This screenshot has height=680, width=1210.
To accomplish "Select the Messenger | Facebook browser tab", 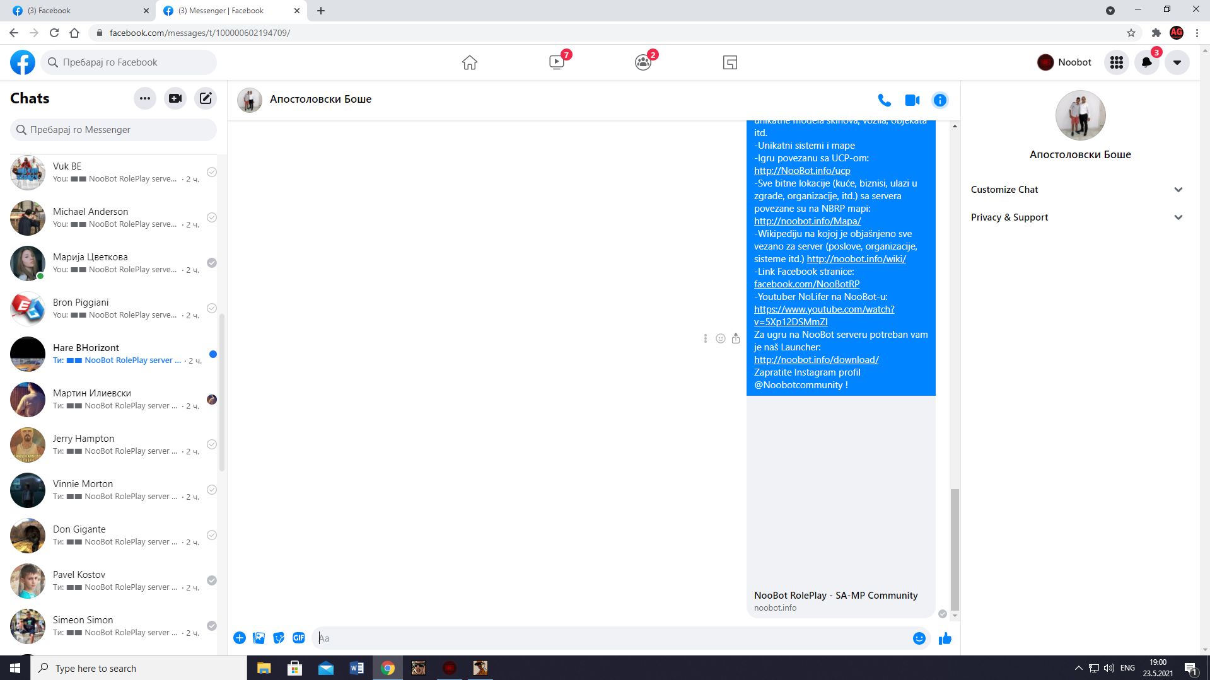I will [x=231, y=11].
